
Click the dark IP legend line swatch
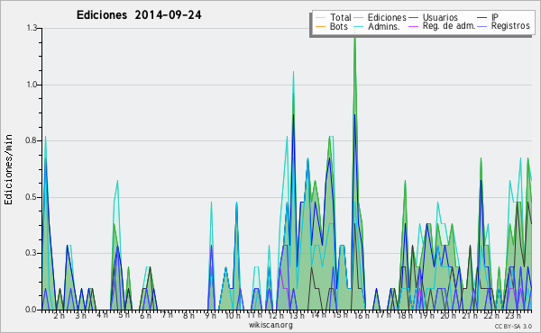tap(482, 18)
